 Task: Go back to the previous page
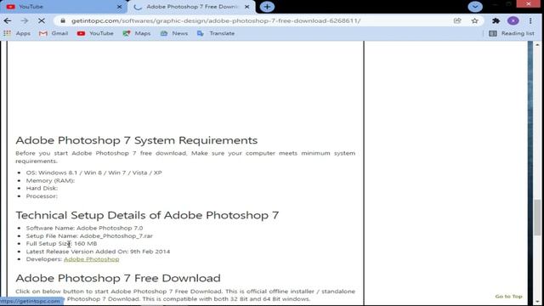(8, 20)
